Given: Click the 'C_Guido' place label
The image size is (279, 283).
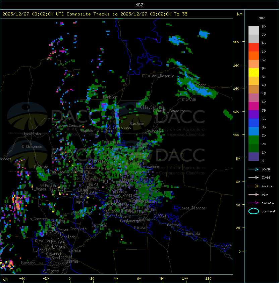Looking at the screenshot, I should 41,167.
